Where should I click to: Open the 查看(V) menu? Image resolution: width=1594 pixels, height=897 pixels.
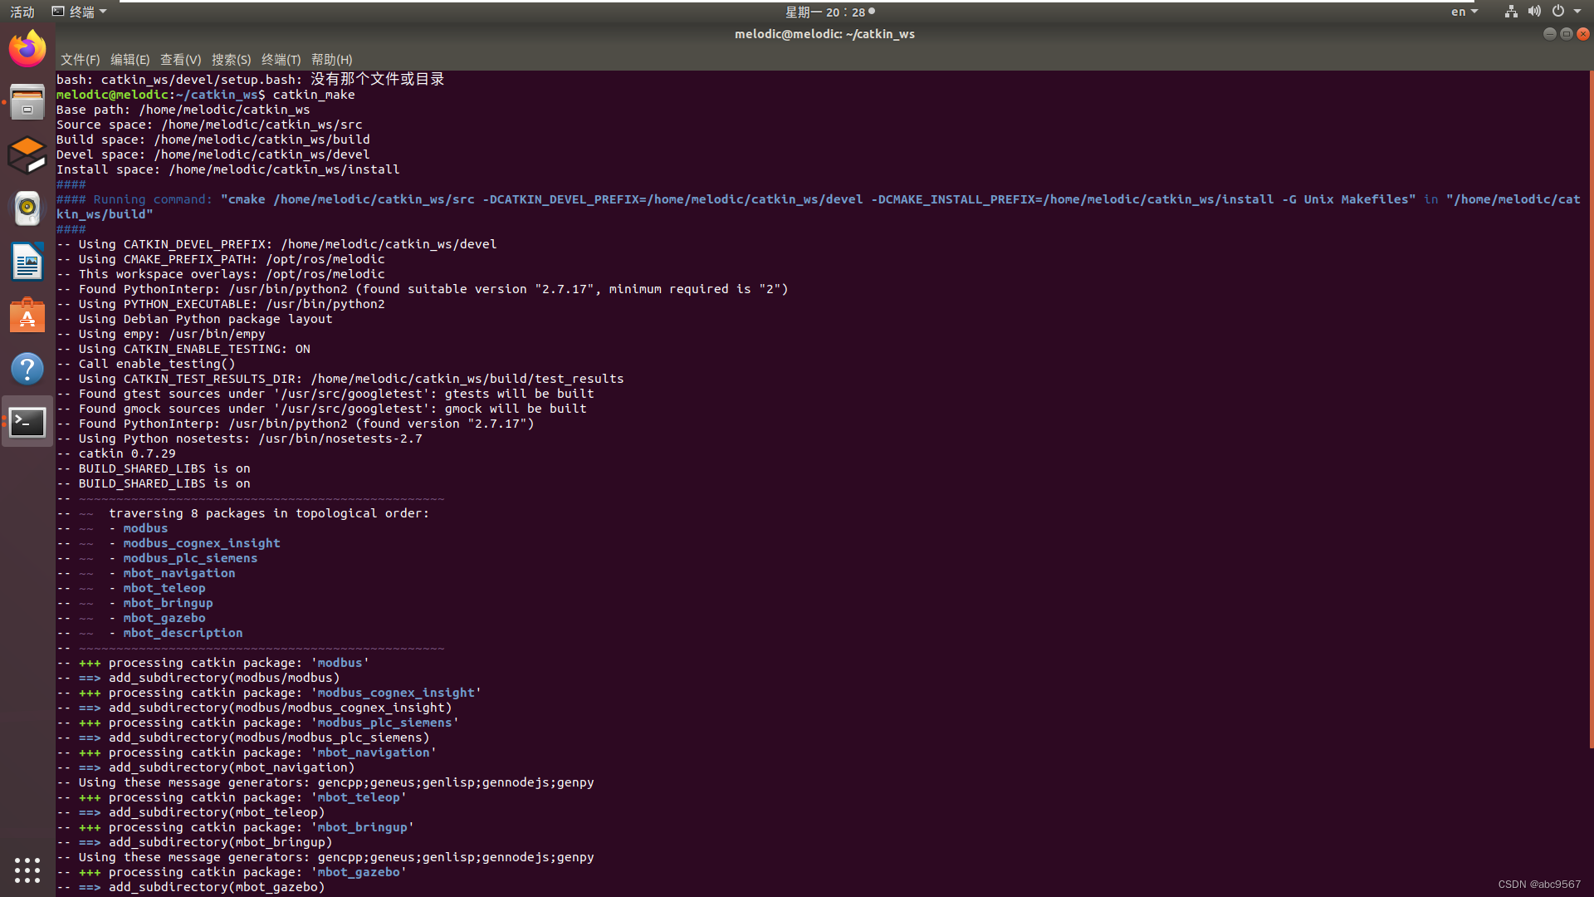click(x=181, y=60)
